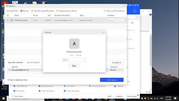
Task: Click the KFDFontOverwrite row app icon
Action: point(12,20)
